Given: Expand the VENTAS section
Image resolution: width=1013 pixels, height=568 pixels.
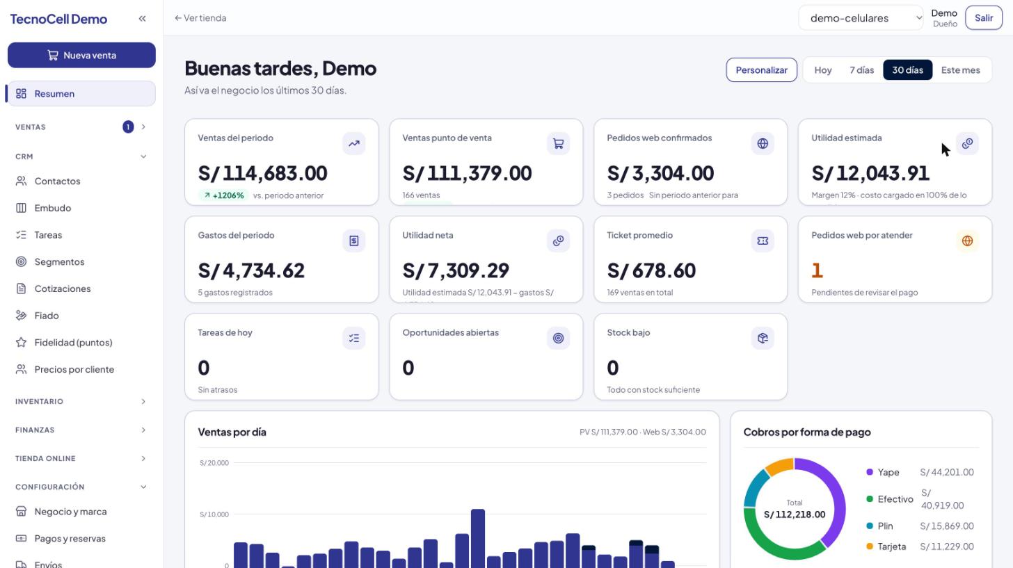Looking at the screenshot, I should pyautogui.click(x=81, y=127).
